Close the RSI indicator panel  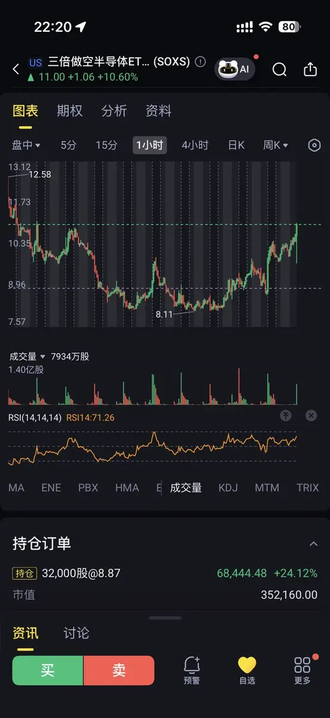(x=311, y=415)
